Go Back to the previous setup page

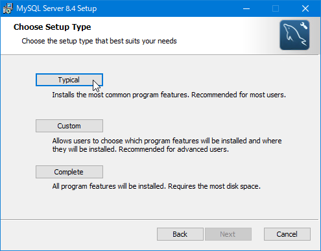180,234
